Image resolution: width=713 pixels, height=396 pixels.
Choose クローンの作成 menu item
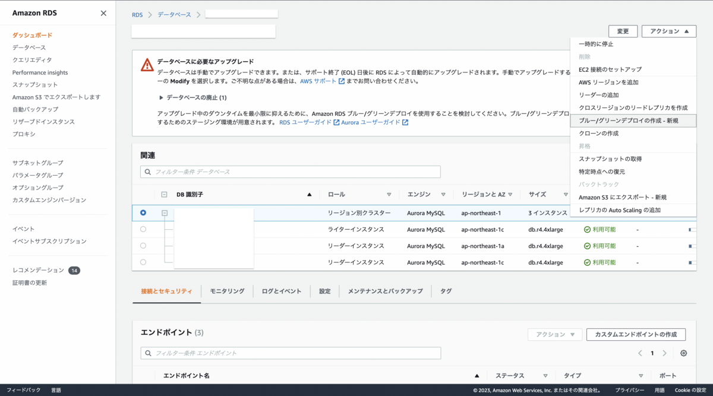pyautogui.click(x=633, y=134)
